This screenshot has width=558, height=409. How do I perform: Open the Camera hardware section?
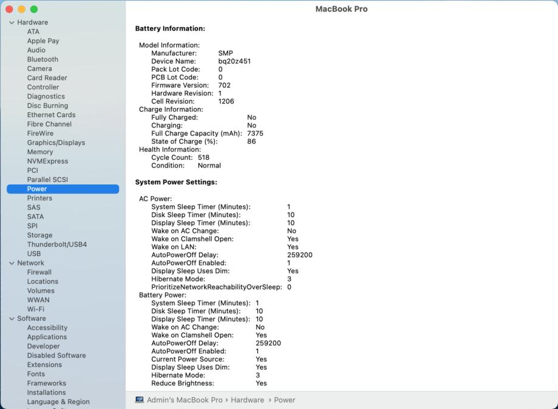39,69
